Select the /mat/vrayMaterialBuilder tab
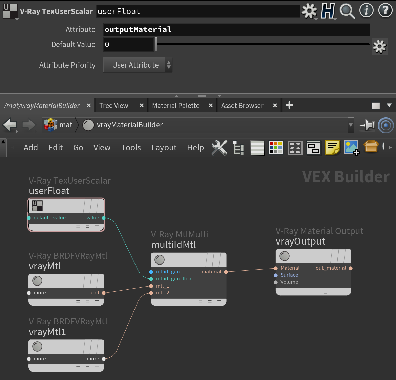396x380 pixels. click(x=42, y=106)
